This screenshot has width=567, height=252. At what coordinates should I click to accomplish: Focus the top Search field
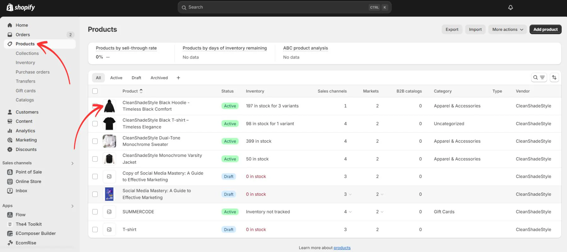284,7
